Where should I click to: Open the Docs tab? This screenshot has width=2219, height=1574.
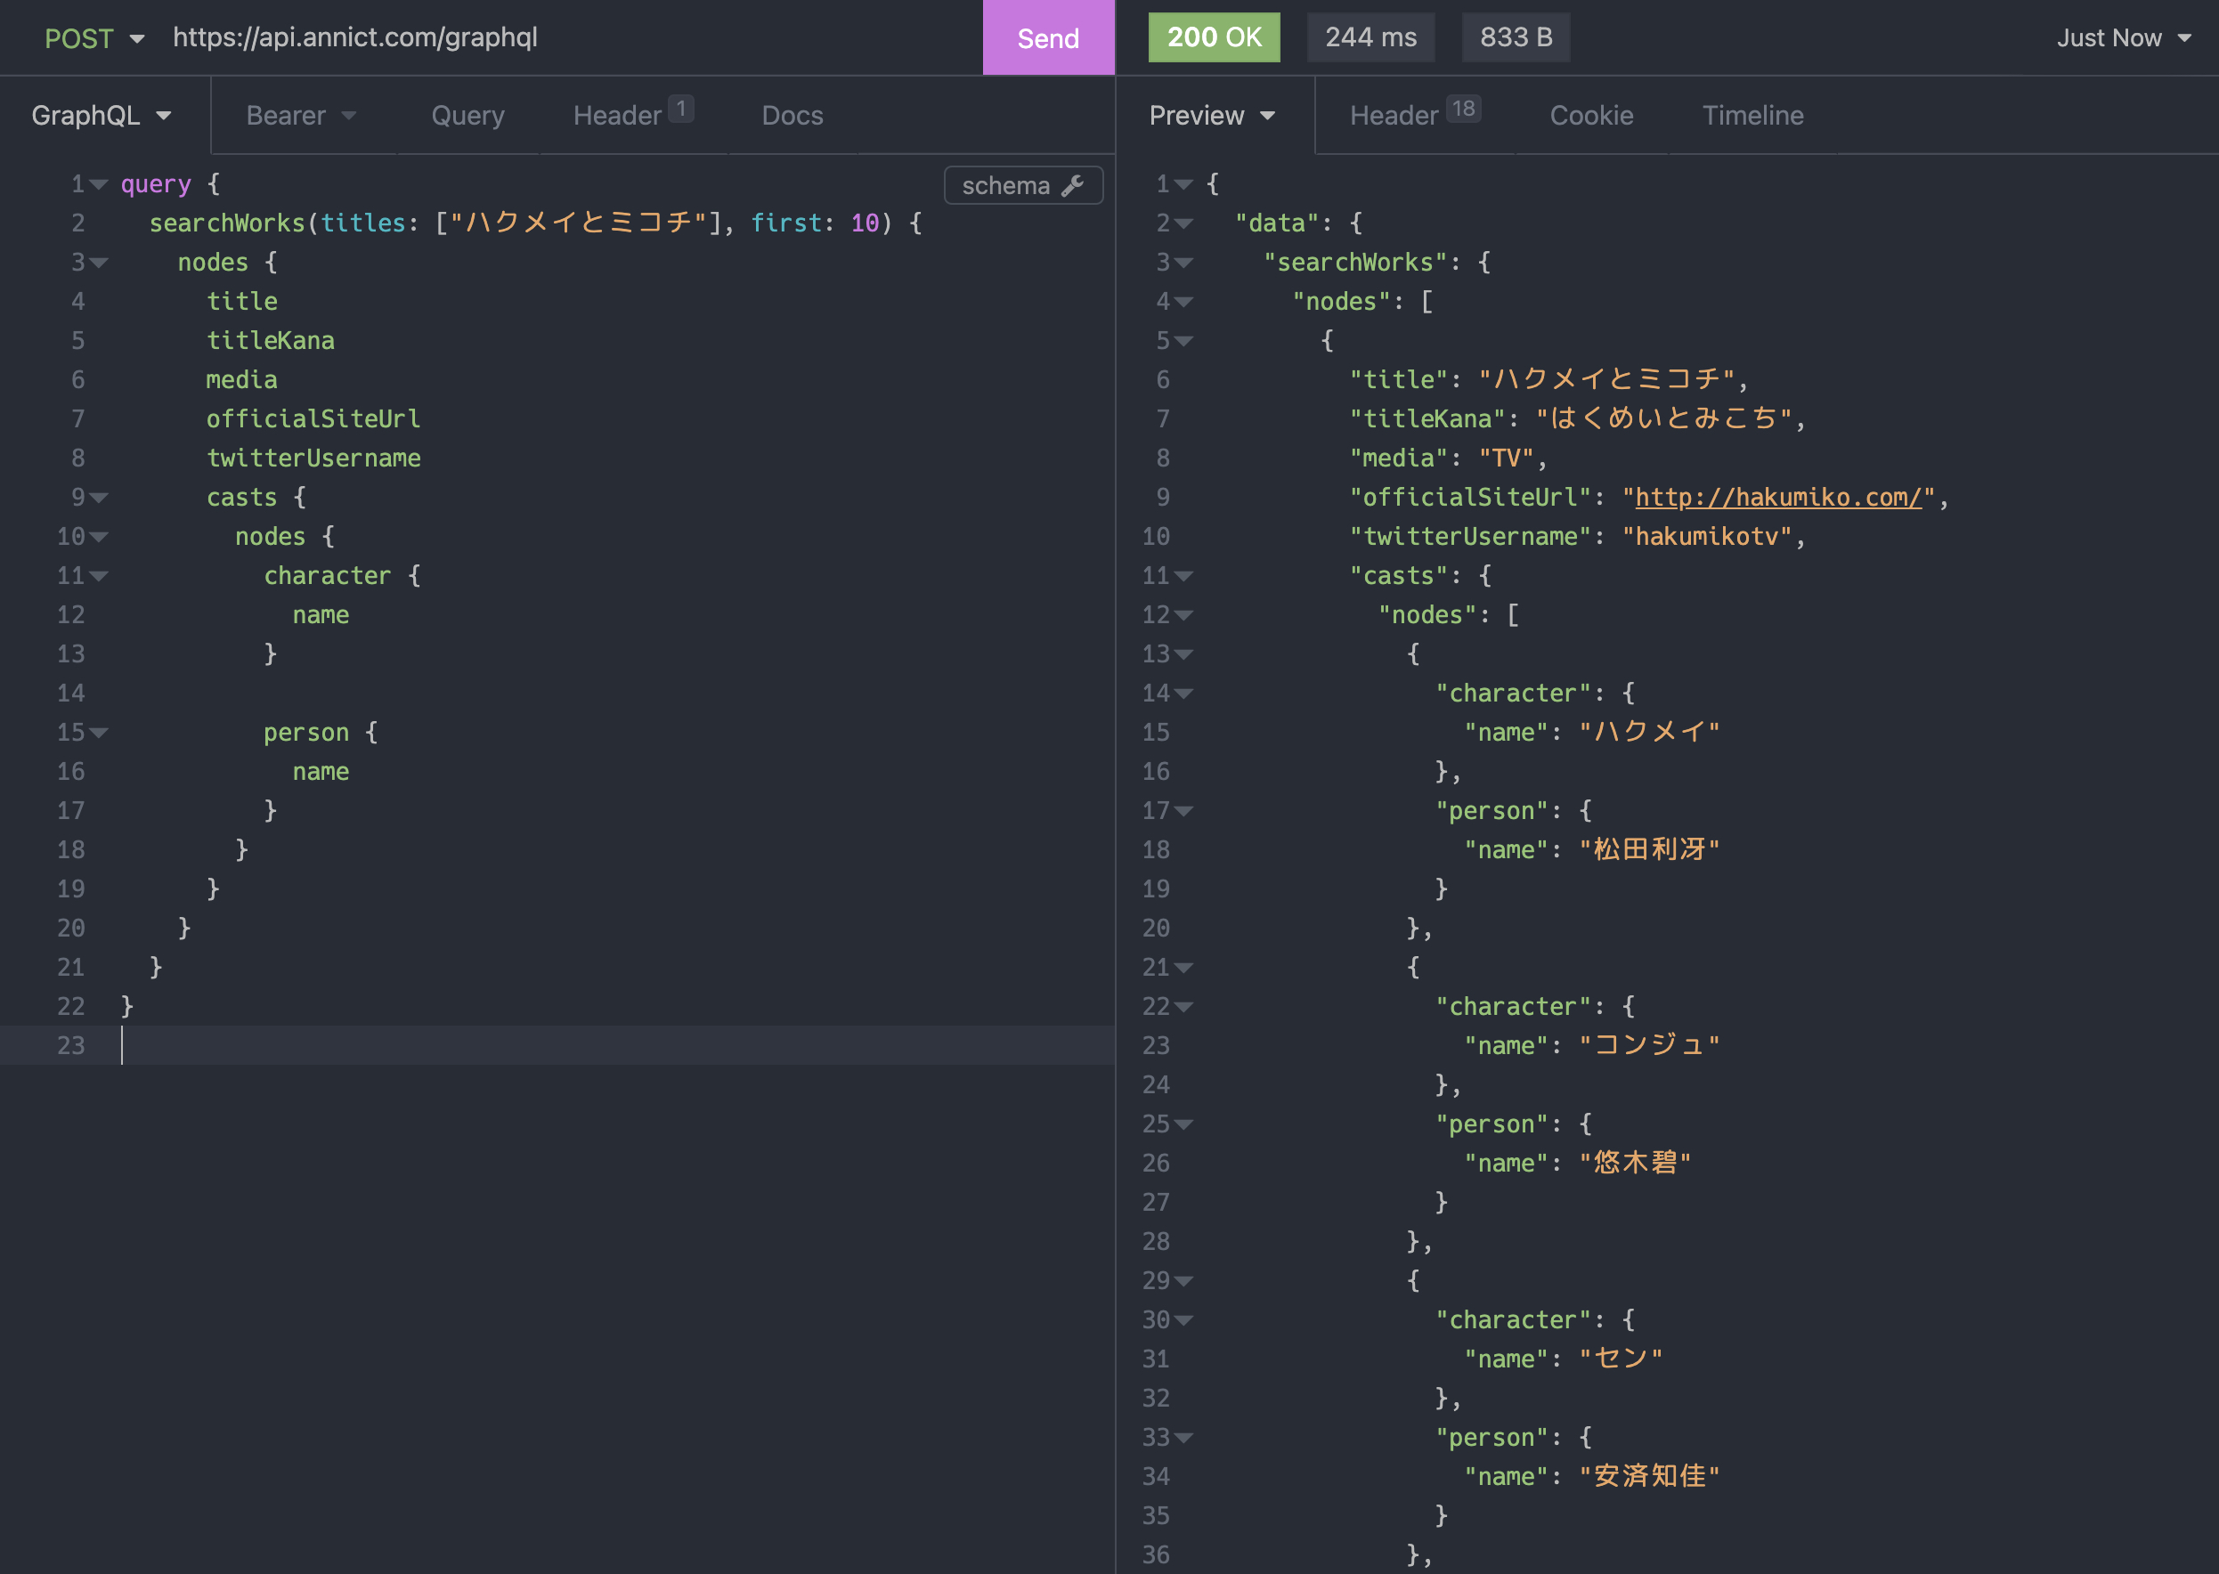[x=791, y=114]
